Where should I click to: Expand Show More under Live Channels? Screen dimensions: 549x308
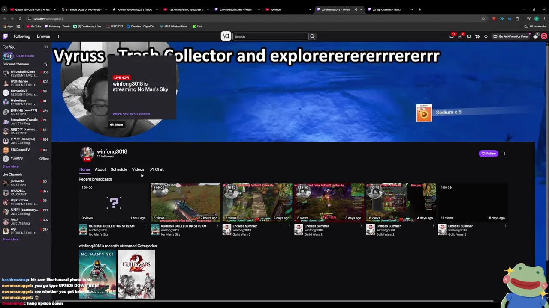[x=10, y=239]
